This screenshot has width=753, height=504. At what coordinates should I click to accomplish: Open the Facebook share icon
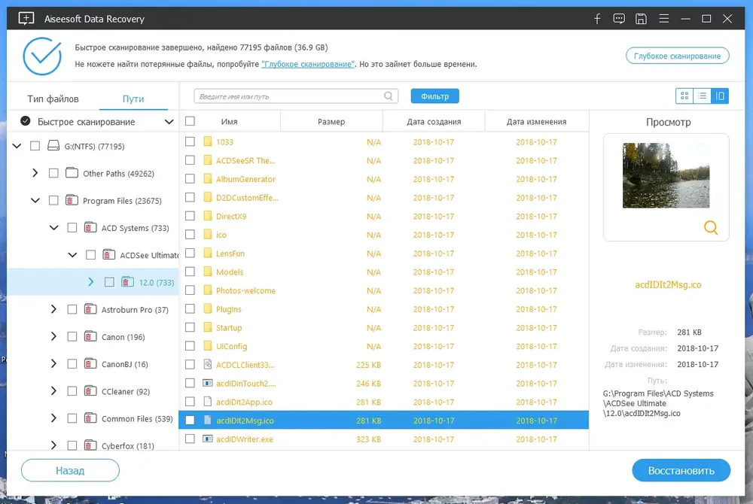coord(597,19)
